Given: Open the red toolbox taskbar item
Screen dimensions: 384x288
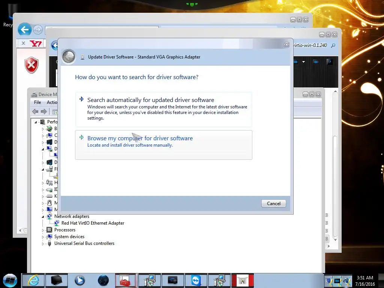Looking at the screenshot, I should pos(125,280).
